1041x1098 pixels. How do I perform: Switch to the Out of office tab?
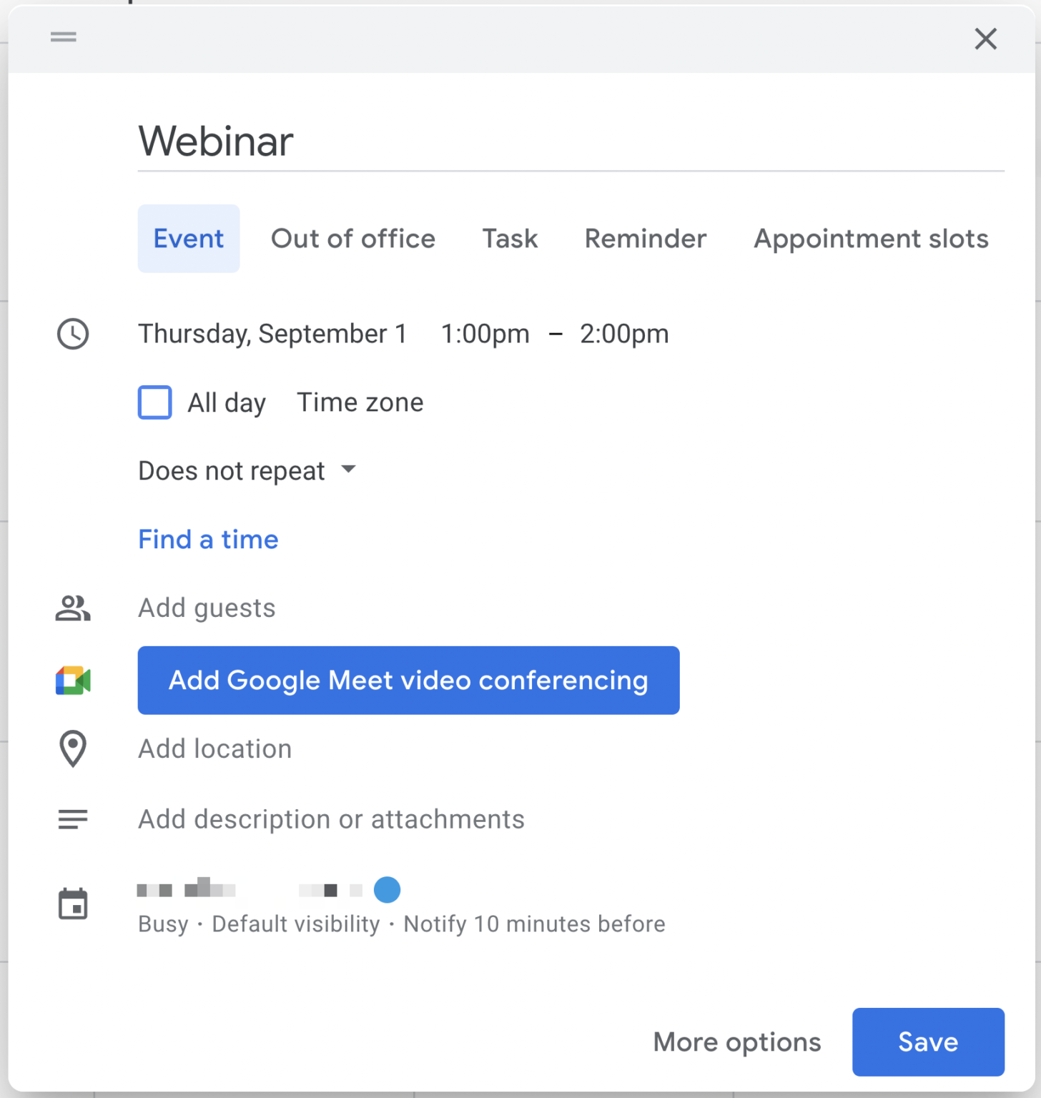[353, 239]
